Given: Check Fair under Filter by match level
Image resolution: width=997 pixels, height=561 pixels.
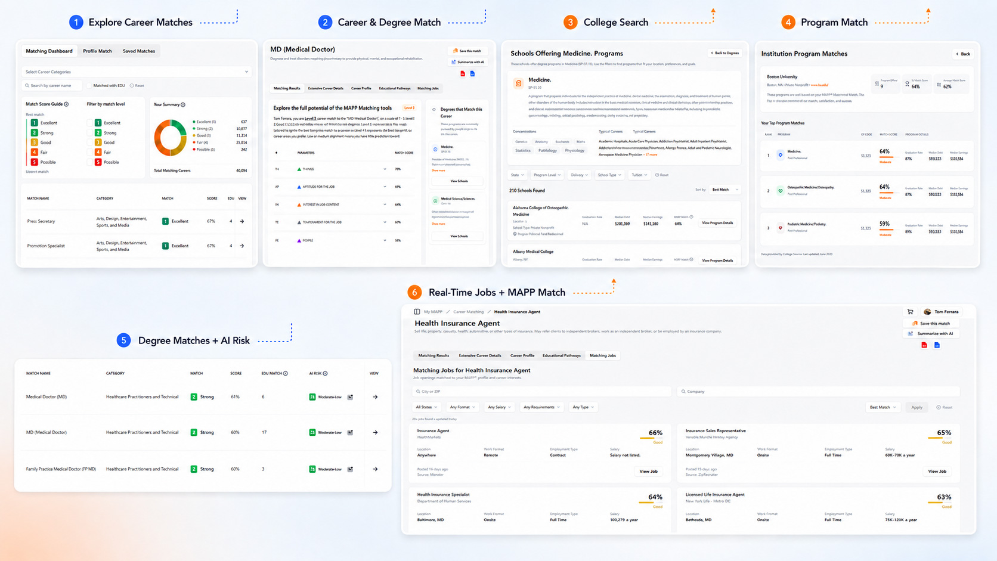Looking at the screenshot, I should click(x=90, y=153).
